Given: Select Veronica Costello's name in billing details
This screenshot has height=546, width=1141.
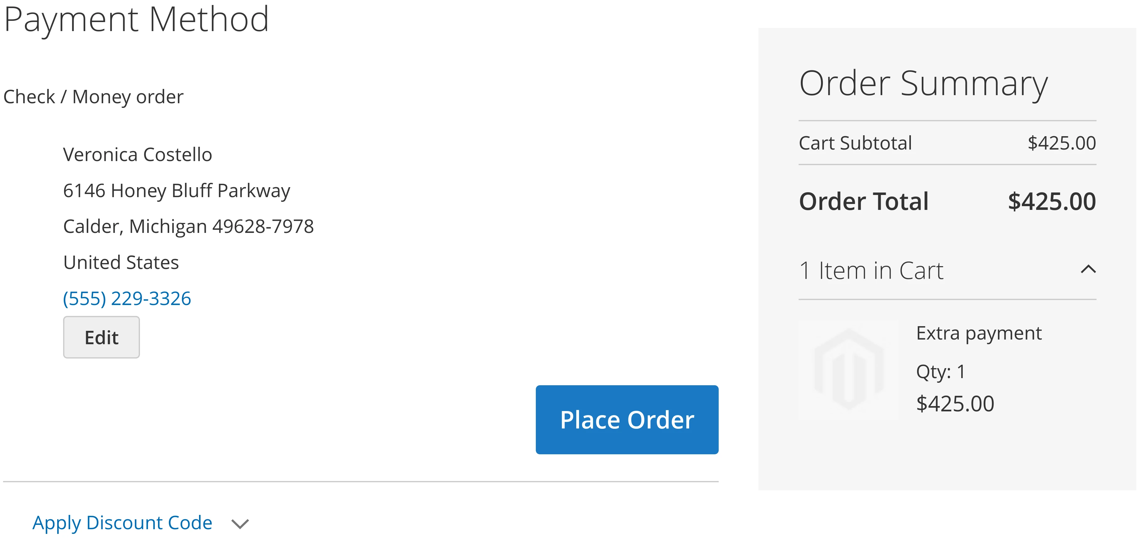Looking at the screenshot, I should pyautogui.click(x=138, y=154).
